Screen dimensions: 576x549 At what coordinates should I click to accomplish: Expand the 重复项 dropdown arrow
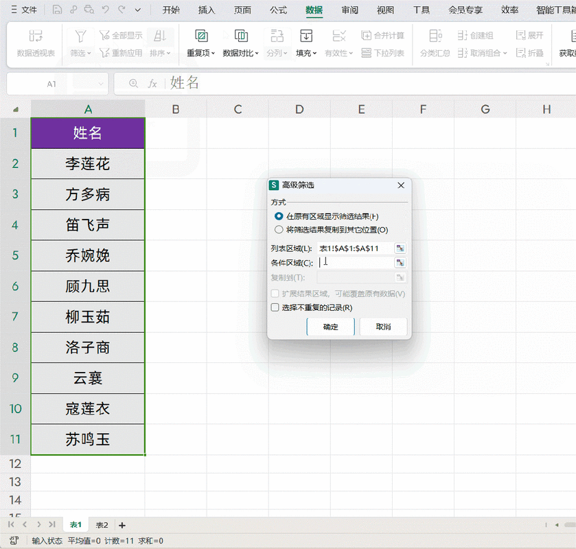213,54
